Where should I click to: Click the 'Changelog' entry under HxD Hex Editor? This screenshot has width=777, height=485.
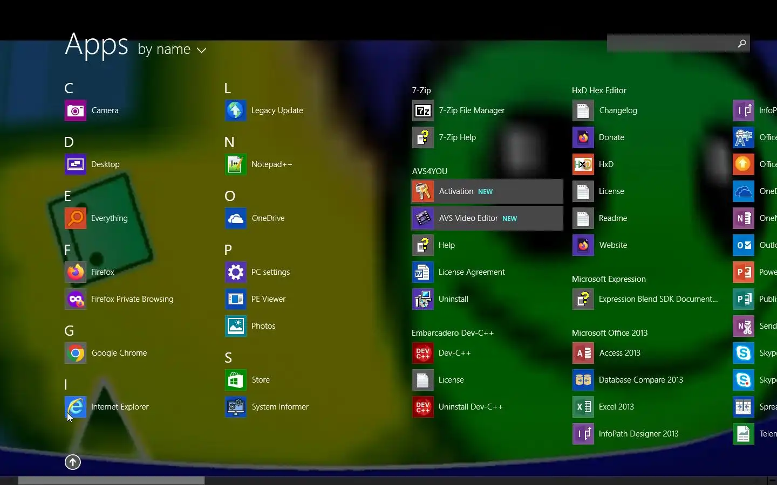[x=618, y=110]
